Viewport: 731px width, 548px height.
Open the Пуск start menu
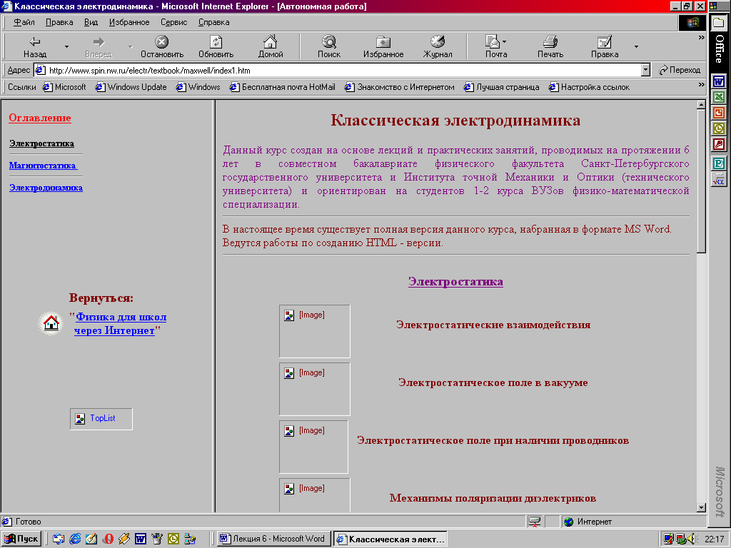21,539
